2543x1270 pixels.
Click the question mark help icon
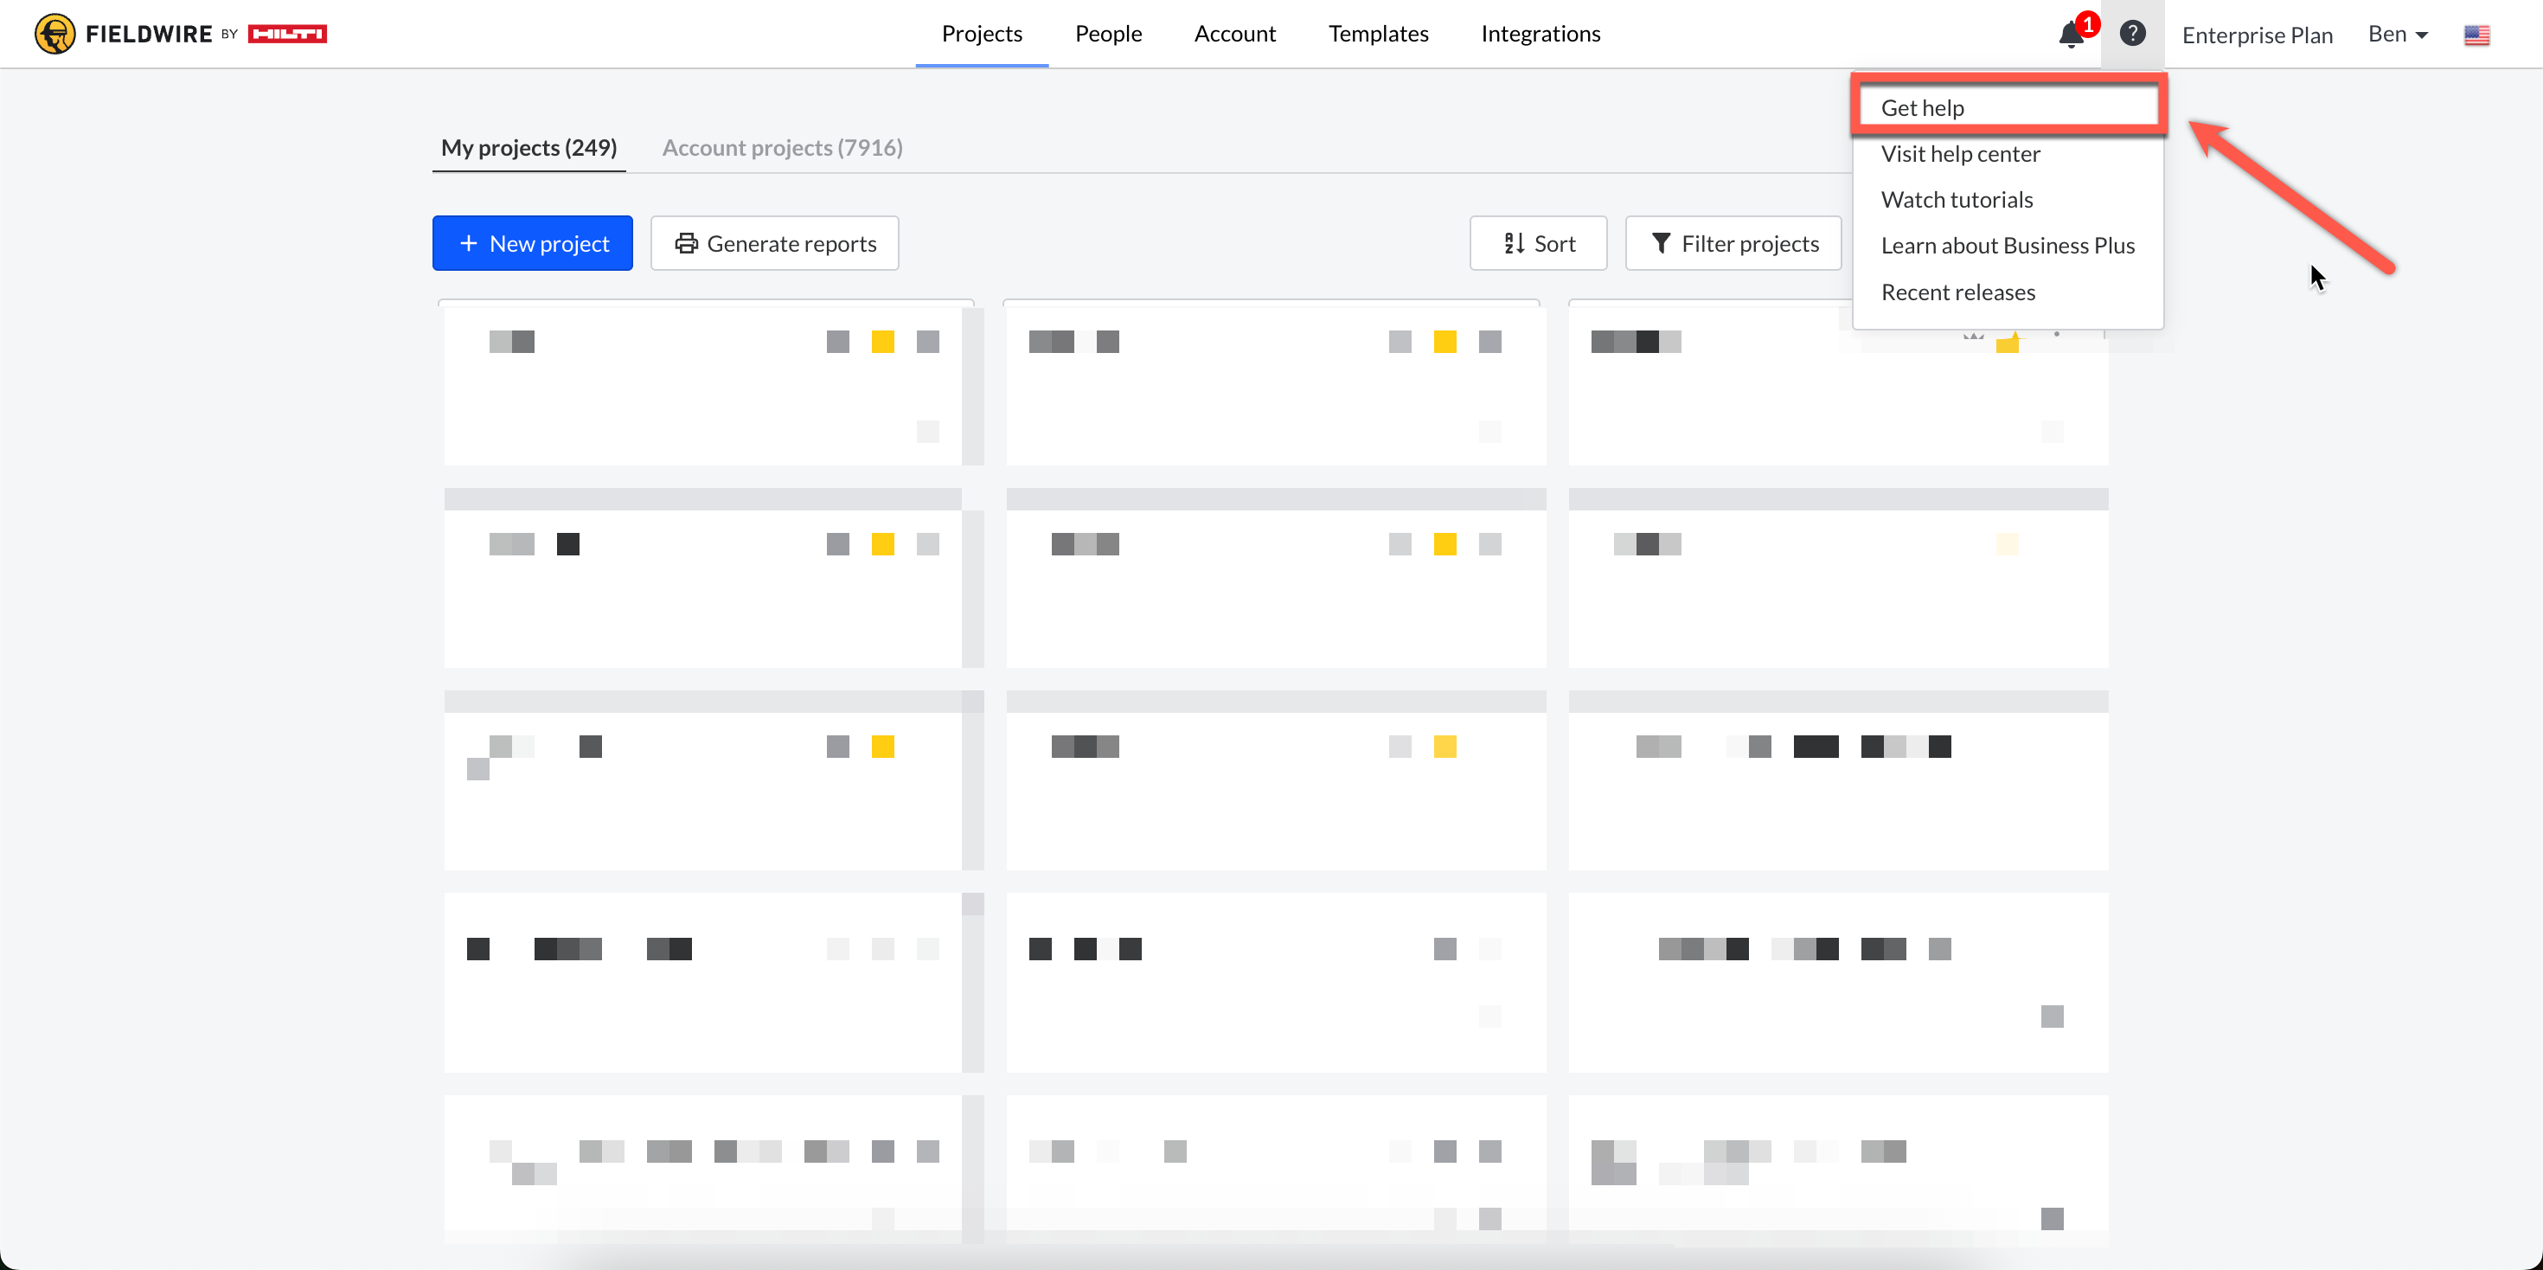[x=2132, y=34]
